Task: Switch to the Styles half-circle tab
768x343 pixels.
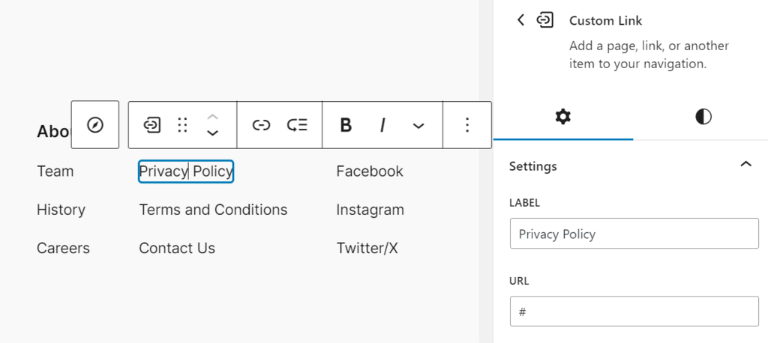Action: 703,117
